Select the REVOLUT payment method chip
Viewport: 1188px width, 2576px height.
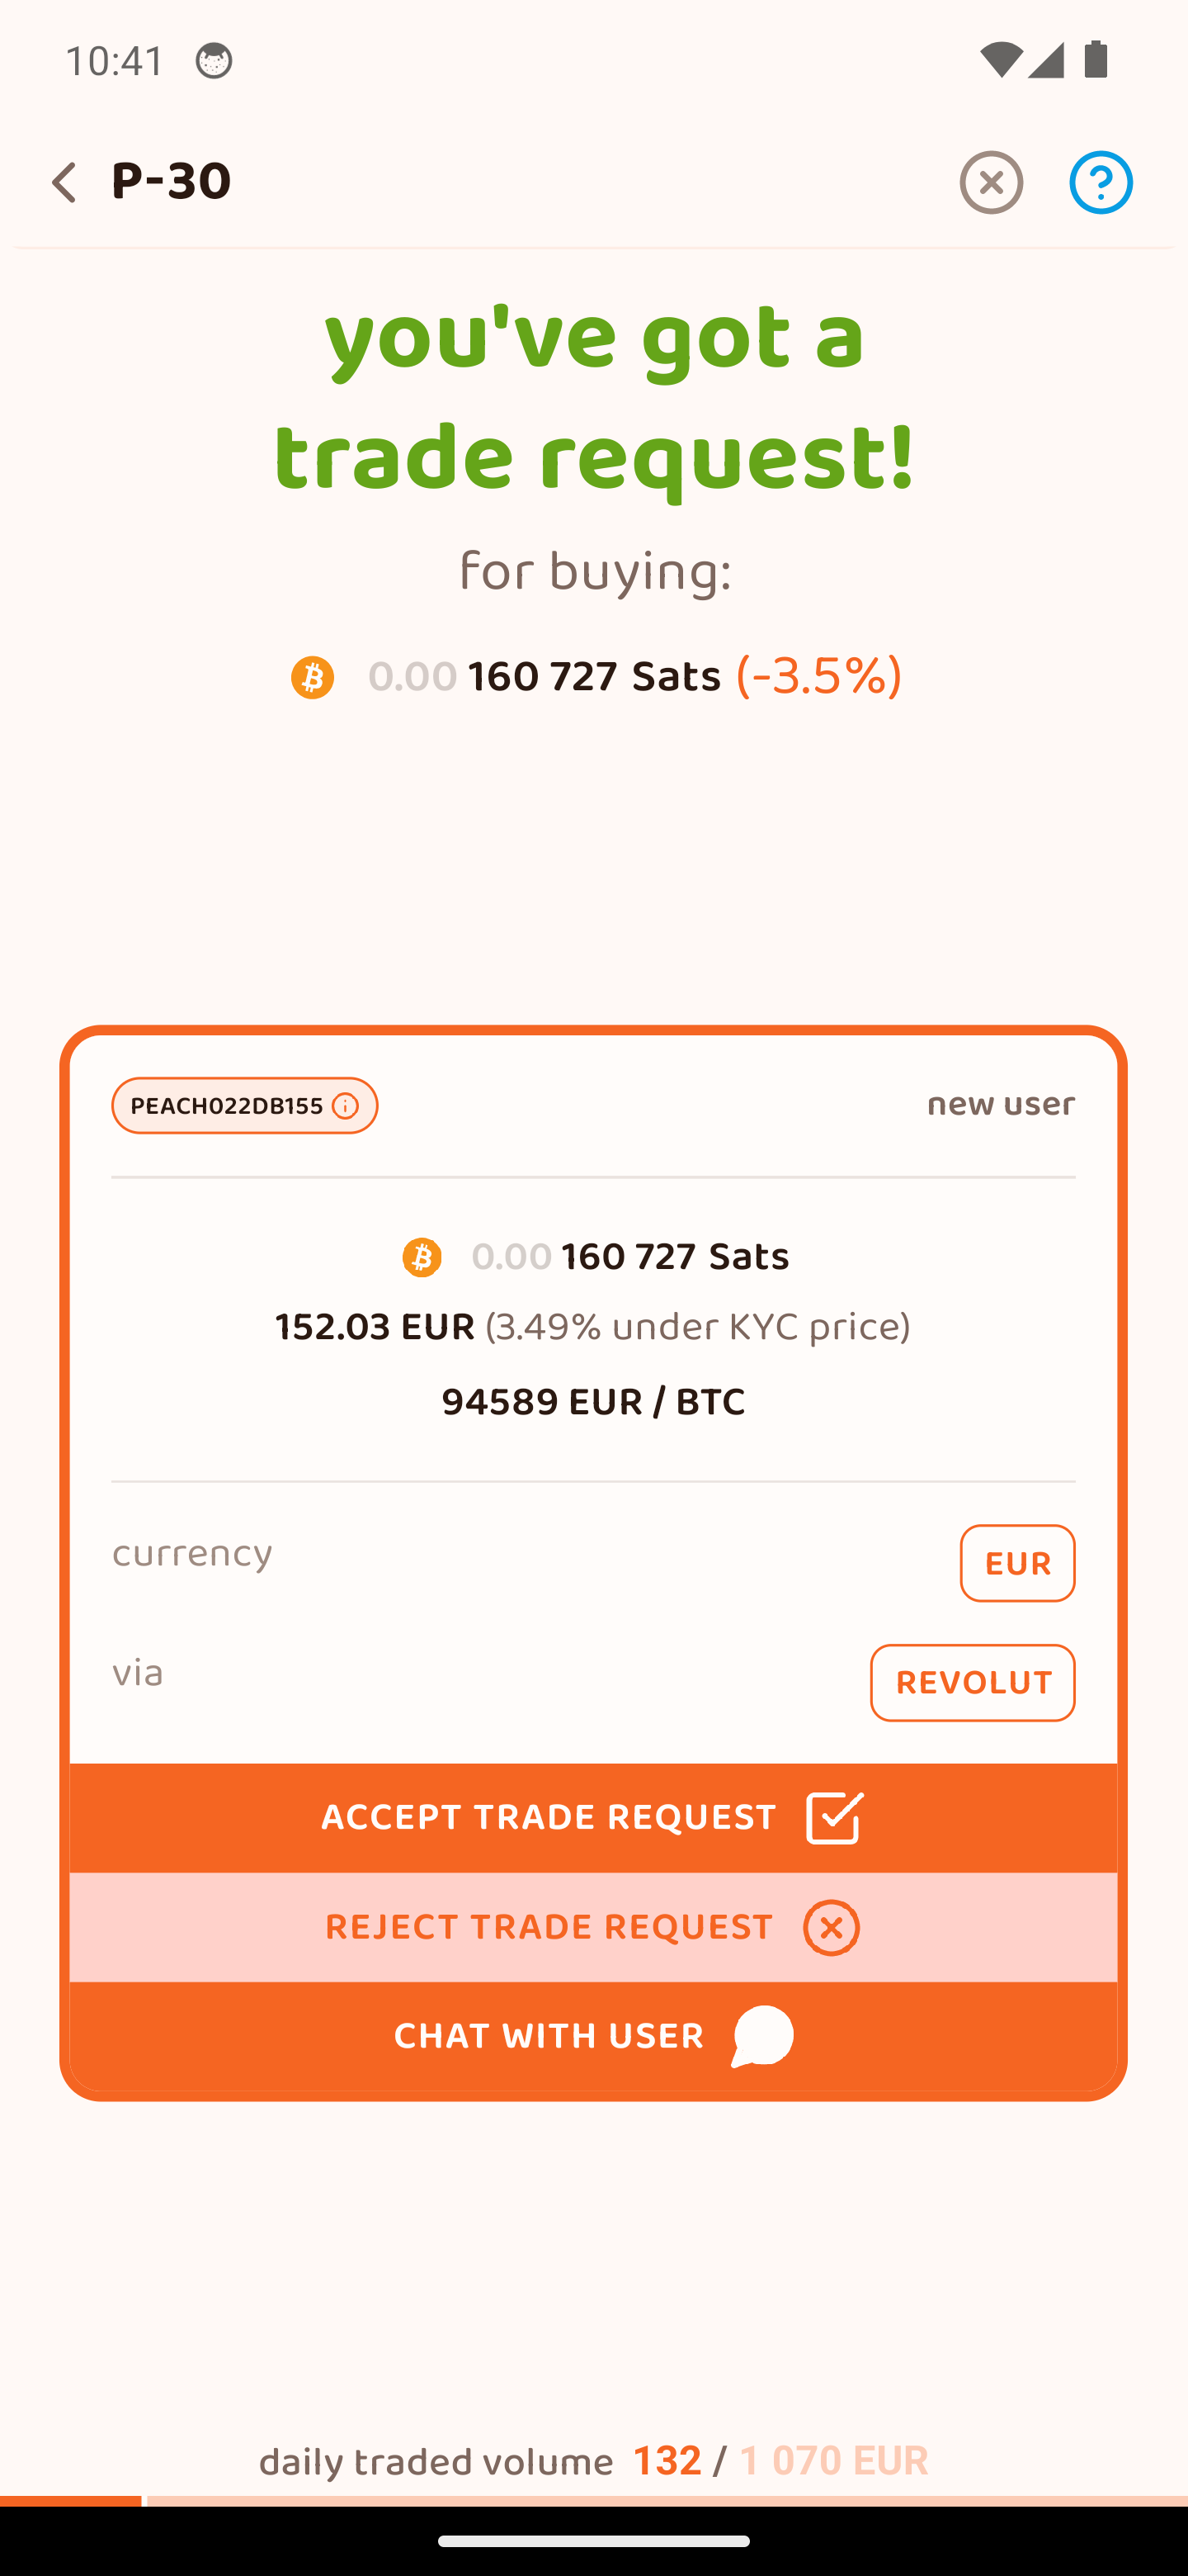[972, 1683]
